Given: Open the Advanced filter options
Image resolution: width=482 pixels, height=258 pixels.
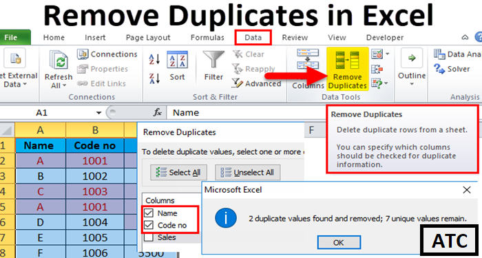Looking at the screenshot, I should pos(257,83).
